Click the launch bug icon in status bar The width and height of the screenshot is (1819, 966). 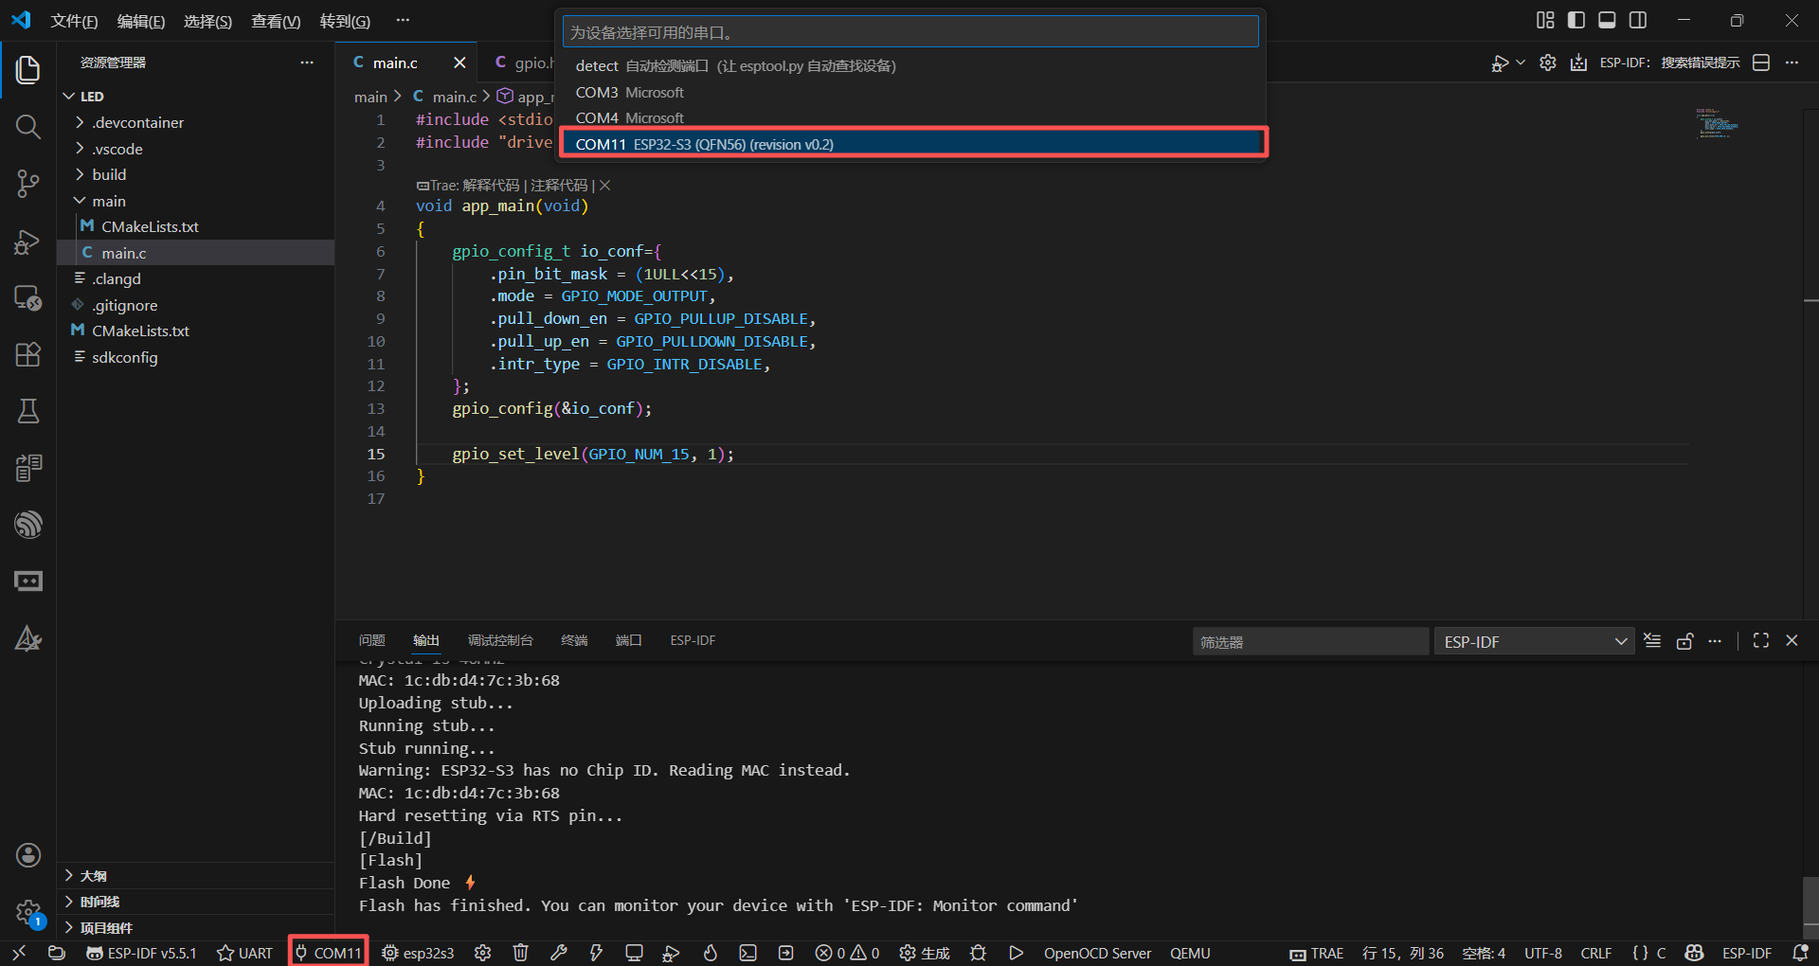[x=979, y=953]
